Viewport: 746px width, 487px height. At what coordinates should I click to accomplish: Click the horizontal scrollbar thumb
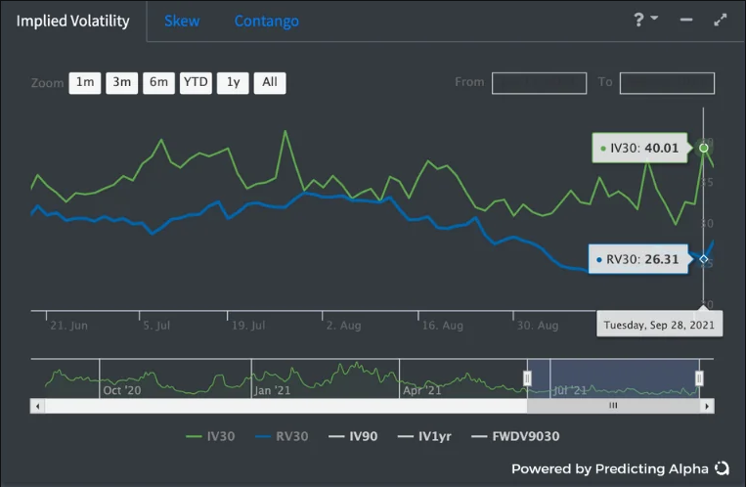[x=613, y=406]
